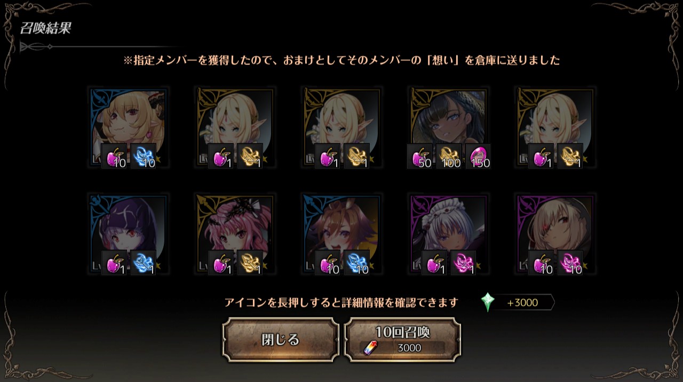Click pink wing icon on maid character
This screenshot has height=382, width=683.
tap(463, 263)
